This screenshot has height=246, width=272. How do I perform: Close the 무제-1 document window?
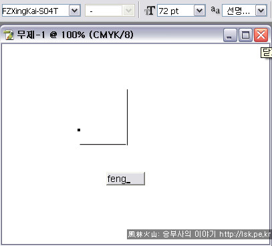261,35
